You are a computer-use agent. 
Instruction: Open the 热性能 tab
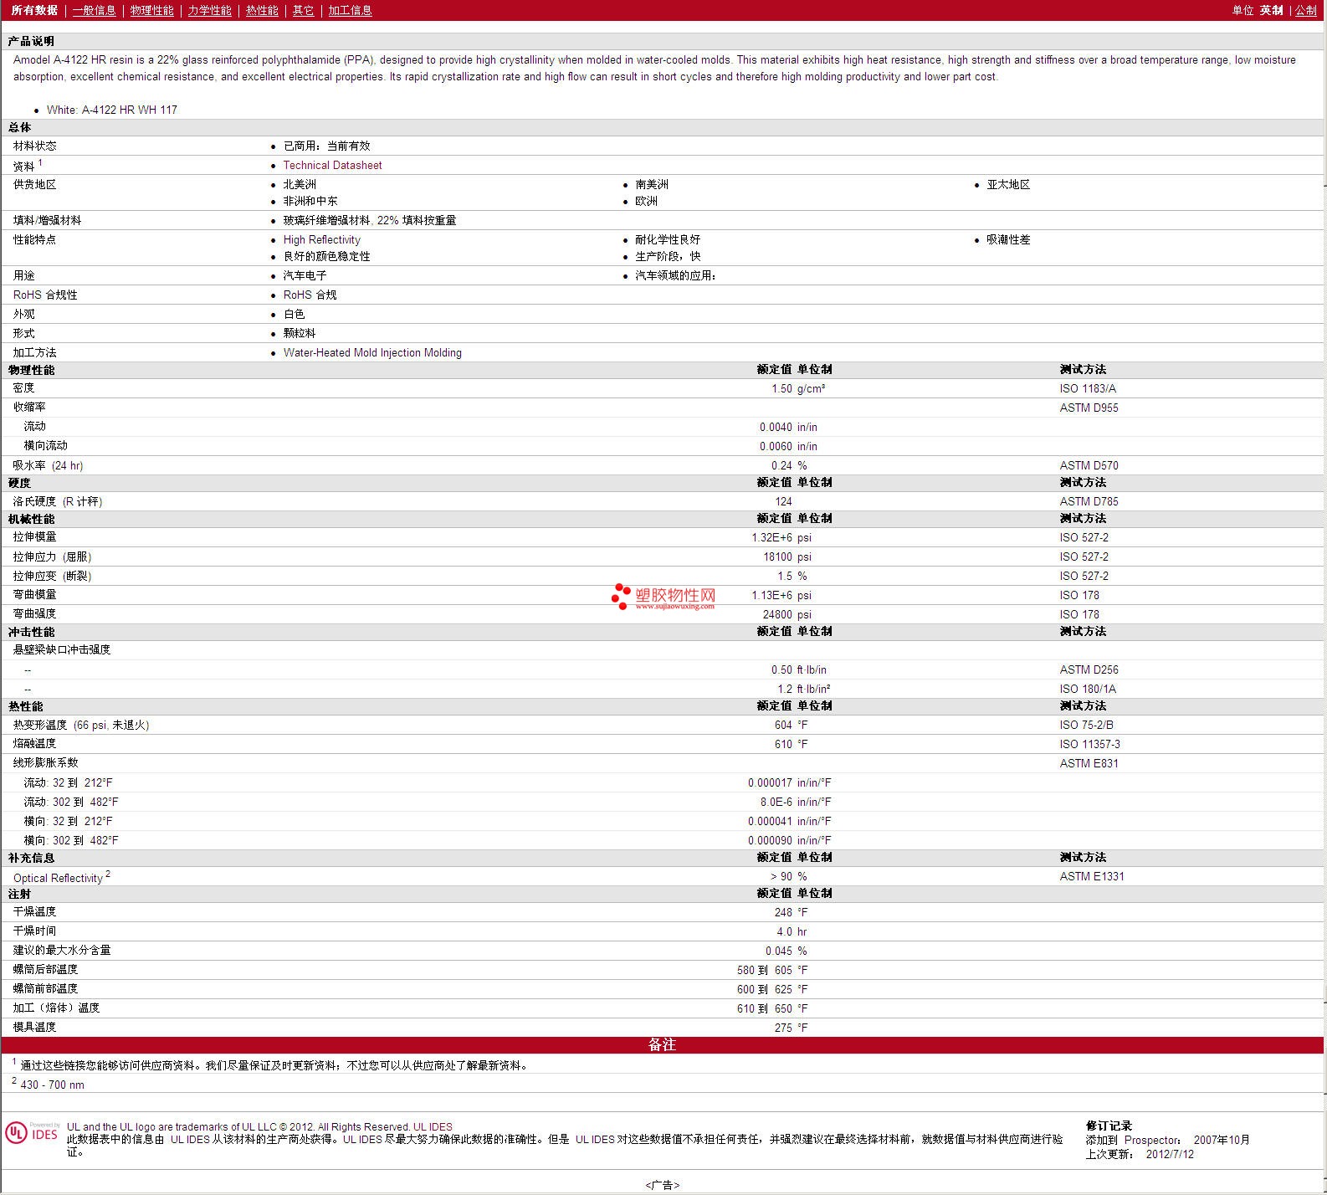click(x=262, y=10)
